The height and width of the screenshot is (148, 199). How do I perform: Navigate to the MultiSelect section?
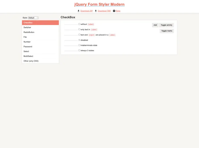(x=40, y=56)
